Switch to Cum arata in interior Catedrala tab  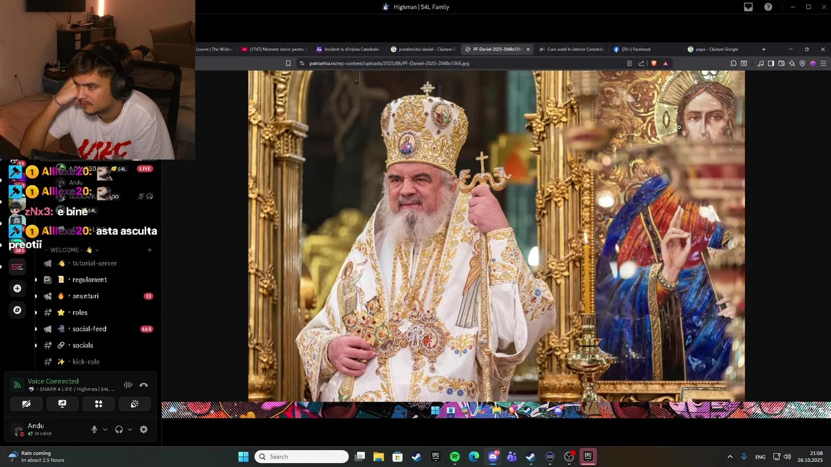(x=571, y=49)
